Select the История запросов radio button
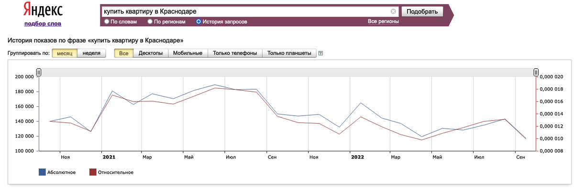The width and height of the screenshot is (574, 190). 199,21
